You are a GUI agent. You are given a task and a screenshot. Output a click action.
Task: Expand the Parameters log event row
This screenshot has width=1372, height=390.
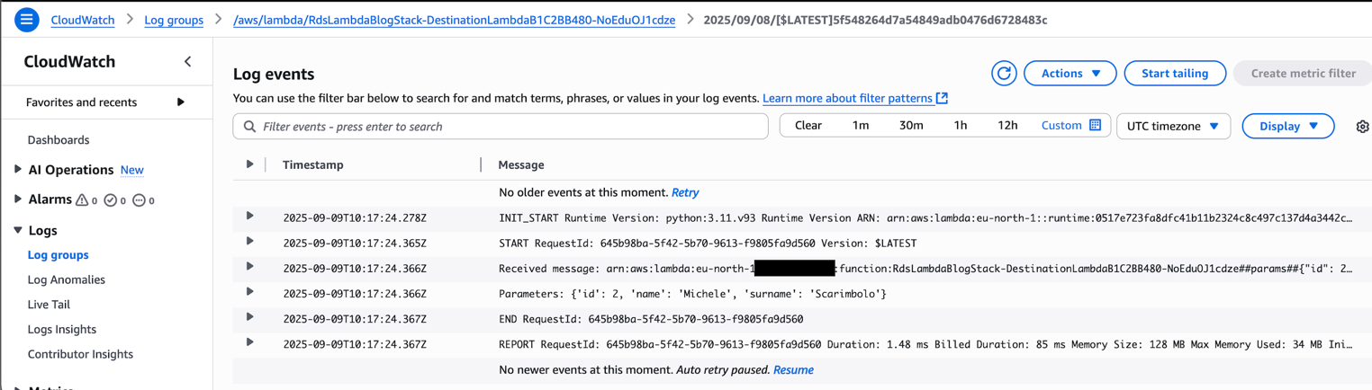tap(249, 292)
